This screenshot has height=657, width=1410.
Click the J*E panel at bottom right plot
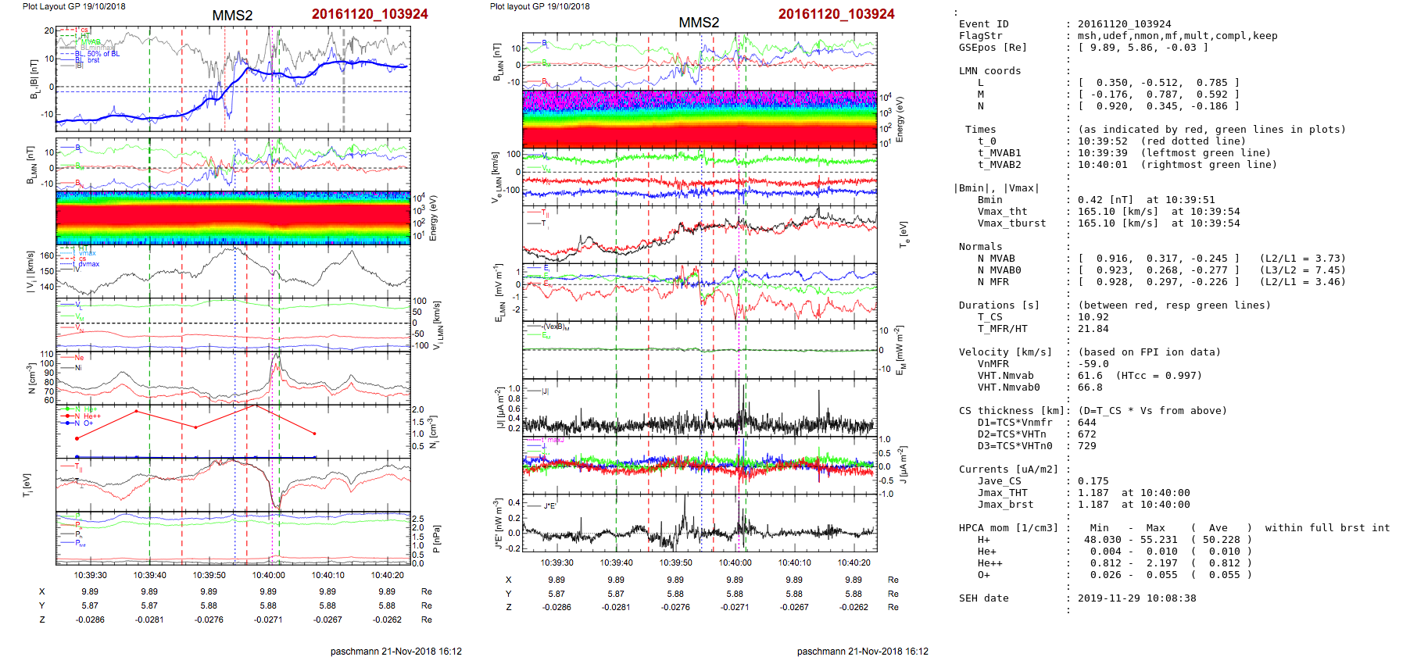coord(700,523)
